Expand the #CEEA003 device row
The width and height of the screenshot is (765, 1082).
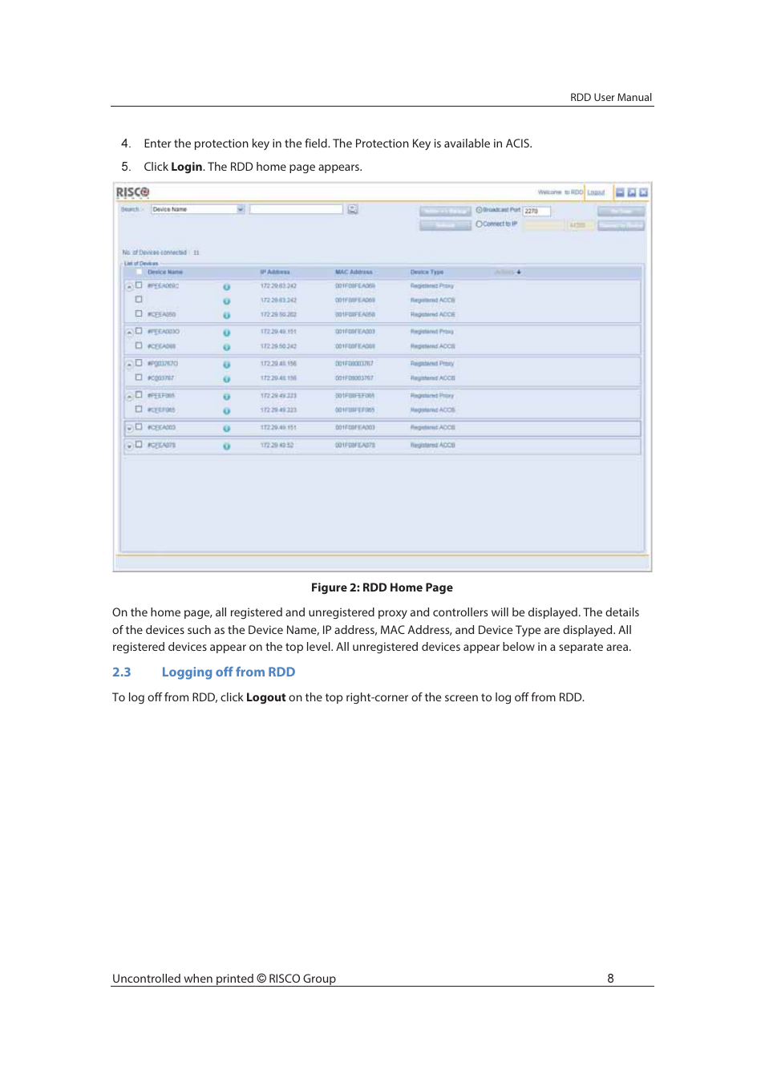tap(129, 429)
